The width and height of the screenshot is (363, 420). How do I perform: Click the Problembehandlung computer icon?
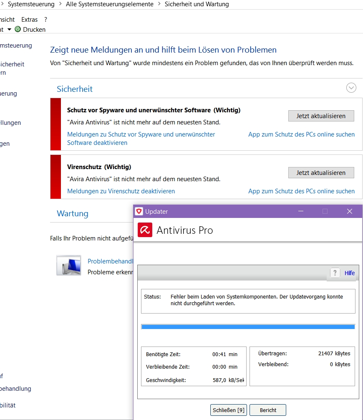(x=69, y=266)
